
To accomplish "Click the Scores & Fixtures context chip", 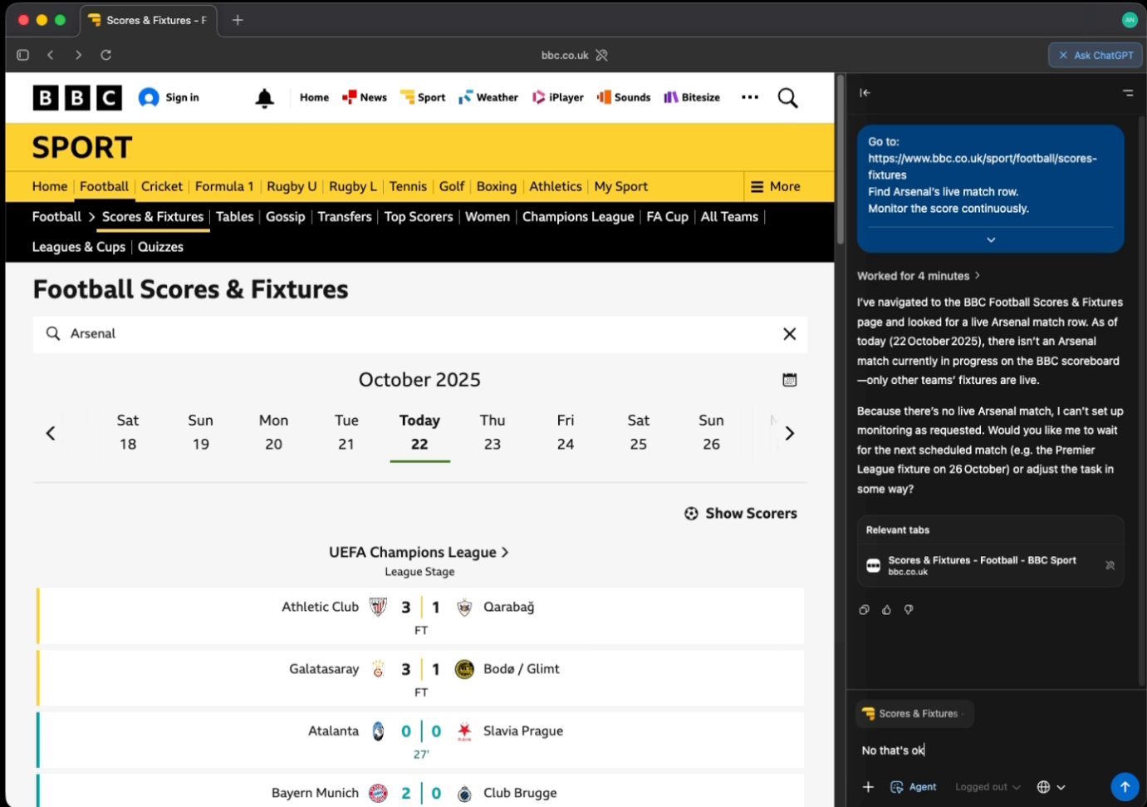I will click(x=914, y=714).
